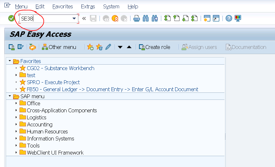Expand the Information Systems folder
Image resolution: width=275 pixels, height=167 pixels.
16,138
